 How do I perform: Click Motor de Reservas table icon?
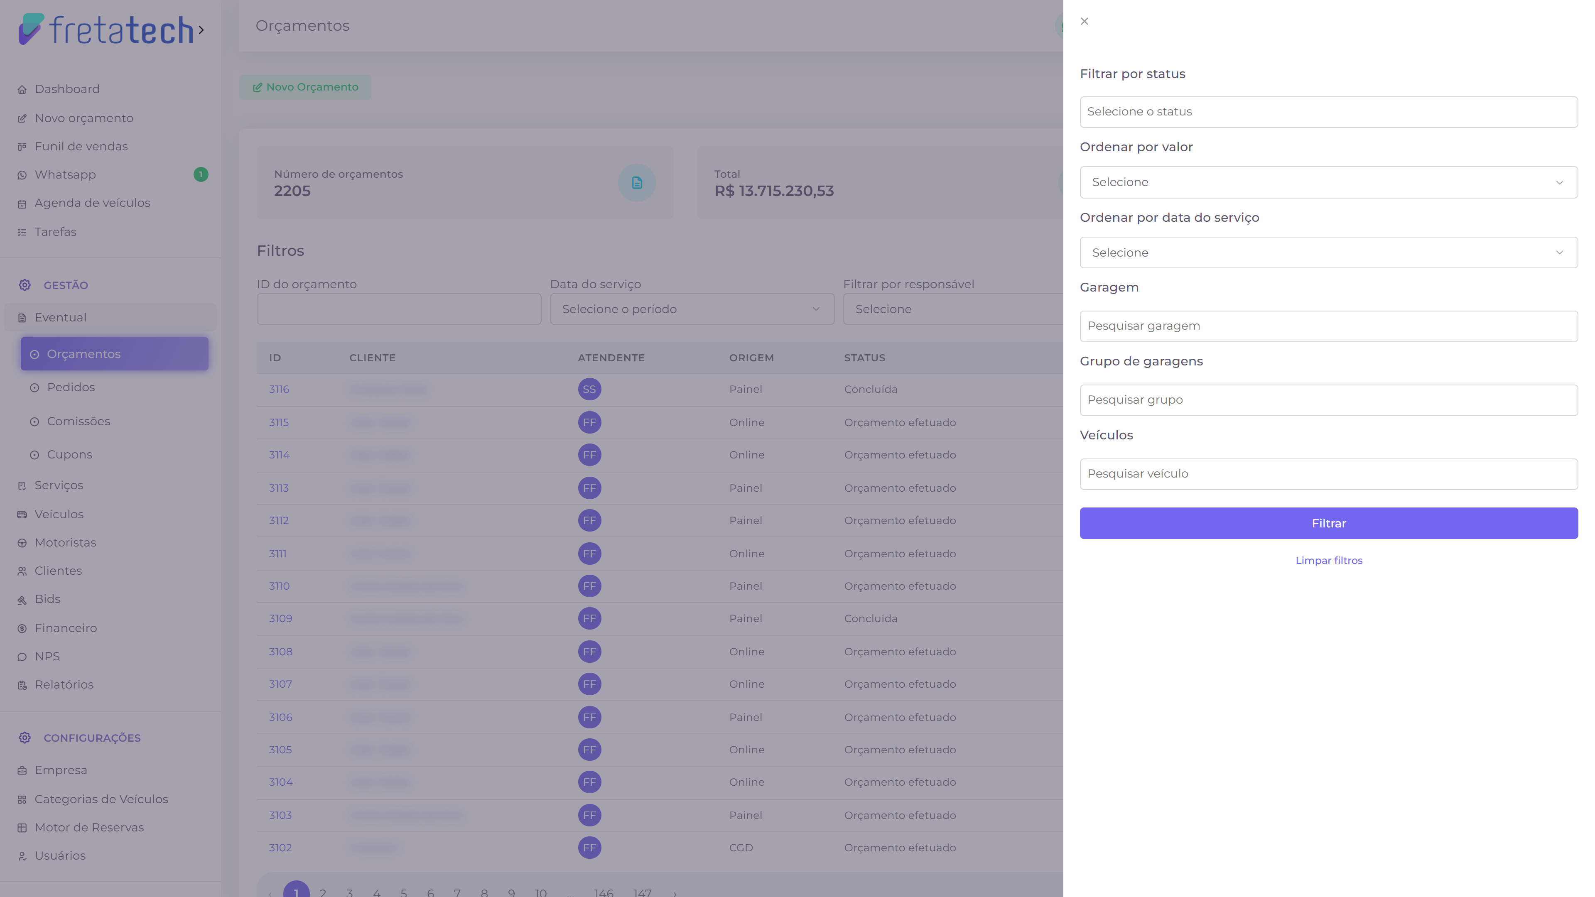pos(22,828)
